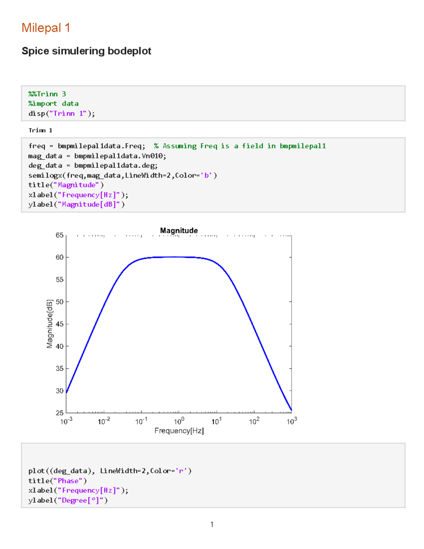Select the 10^0 axis tick label
The height and width of the screenshot is (549, 424).
point(179,421)
